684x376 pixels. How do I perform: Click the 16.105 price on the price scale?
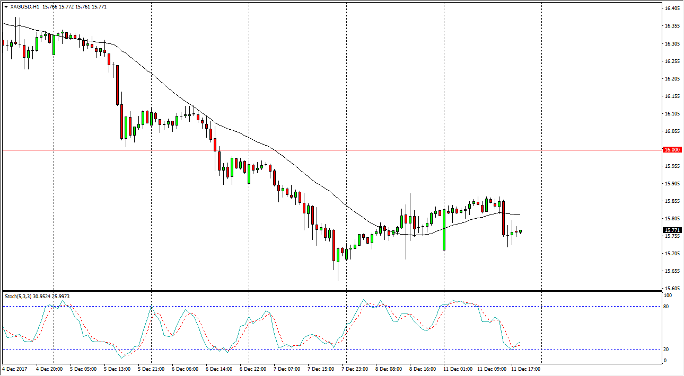672,113
